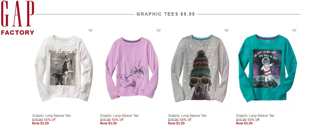Click 'Now $5.99' under the gray tee
This screenshot has width=329, height=131.
pos(177,123)
